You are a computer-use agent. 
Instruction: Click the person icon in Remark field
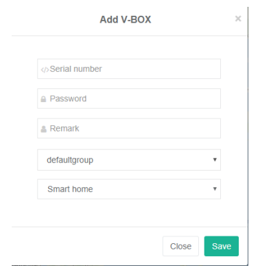tap(44, 129)
